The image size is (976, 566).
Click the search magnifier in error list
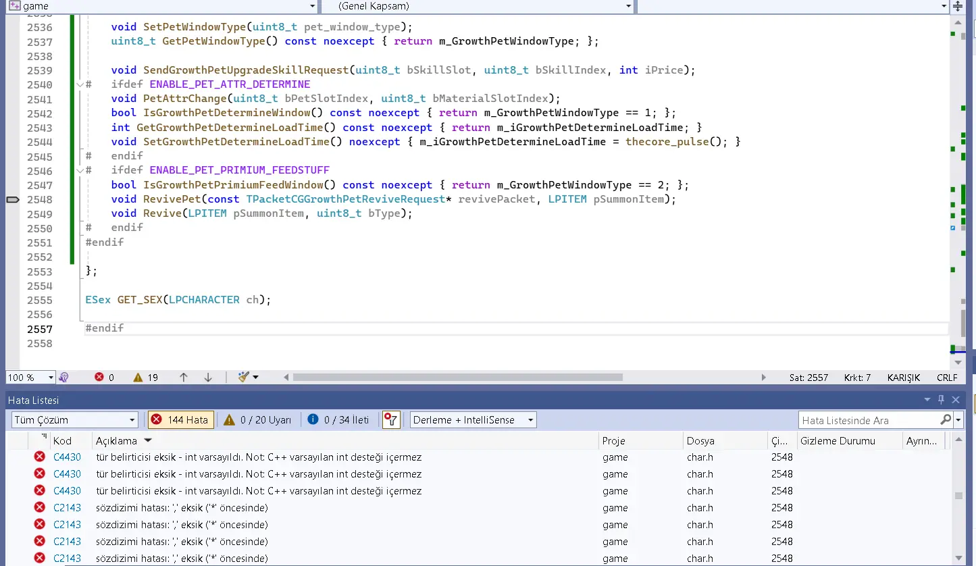click(x=945, y=420)
